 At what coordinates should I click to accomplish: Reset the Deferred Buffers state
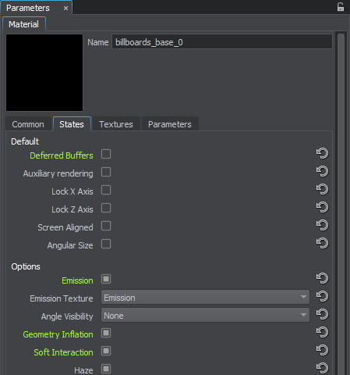322,153
